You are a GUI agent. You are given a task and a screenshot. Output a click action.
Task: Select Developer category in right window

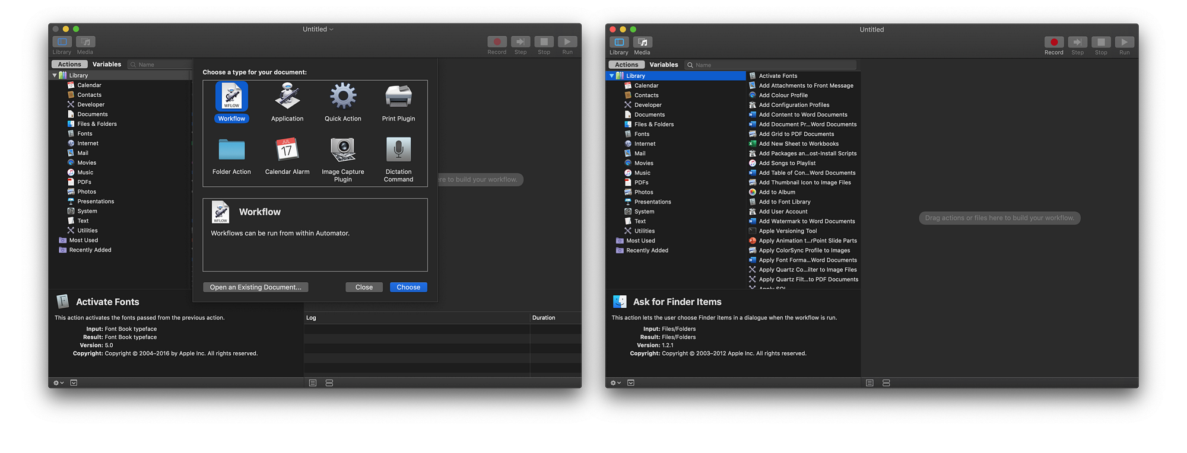click(648, 105)
